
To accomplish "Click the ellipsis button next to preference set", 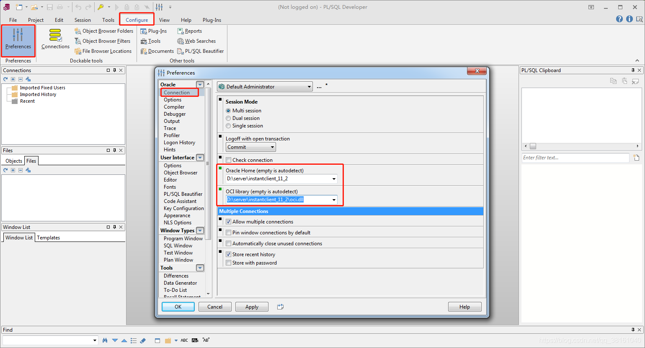I will pyautogui.click(x=319, y=87).
